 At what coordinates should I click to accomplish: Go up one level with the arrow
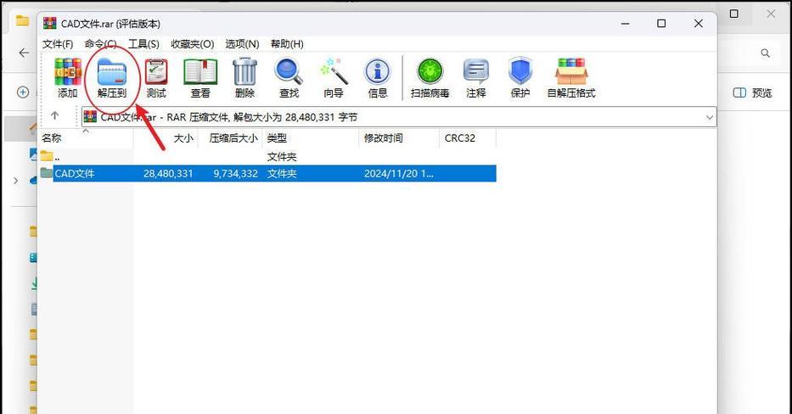[55, 116]
